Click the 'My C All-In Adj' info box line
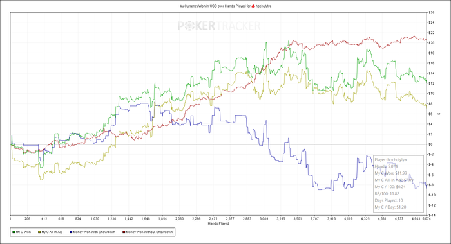The width and height of the screenshot is (451, 244). tap(394, 180)
